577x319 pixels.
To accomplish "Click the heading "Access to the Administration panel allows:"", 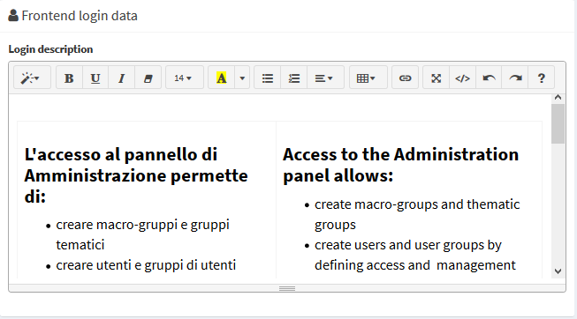I will (401, 165).
